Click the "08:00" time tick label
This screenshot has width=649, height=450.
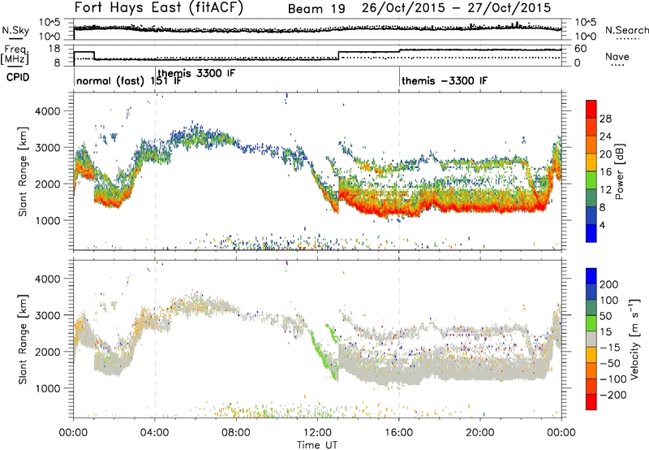(236, 433)
